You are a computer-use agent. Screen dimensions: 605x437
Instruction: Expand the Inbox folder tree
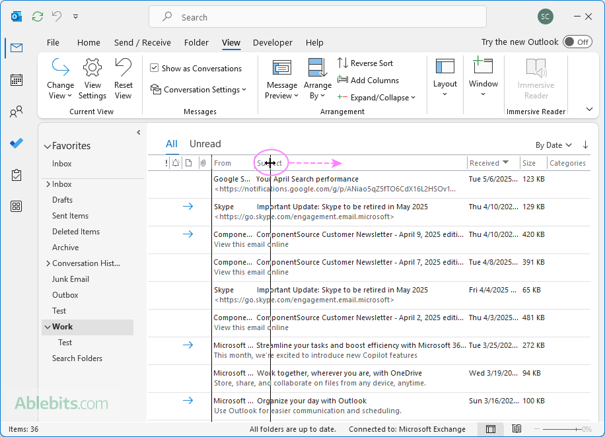48,184
